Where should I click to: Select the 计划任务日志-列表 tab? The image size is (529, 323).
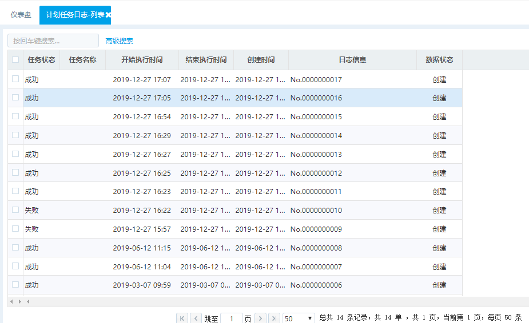[x=75, y=15]
